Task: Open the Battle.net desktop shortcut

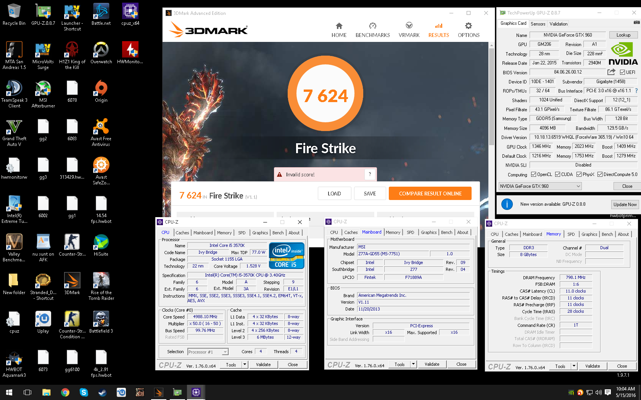Action: pyautogui.click(x=101, y=14)
